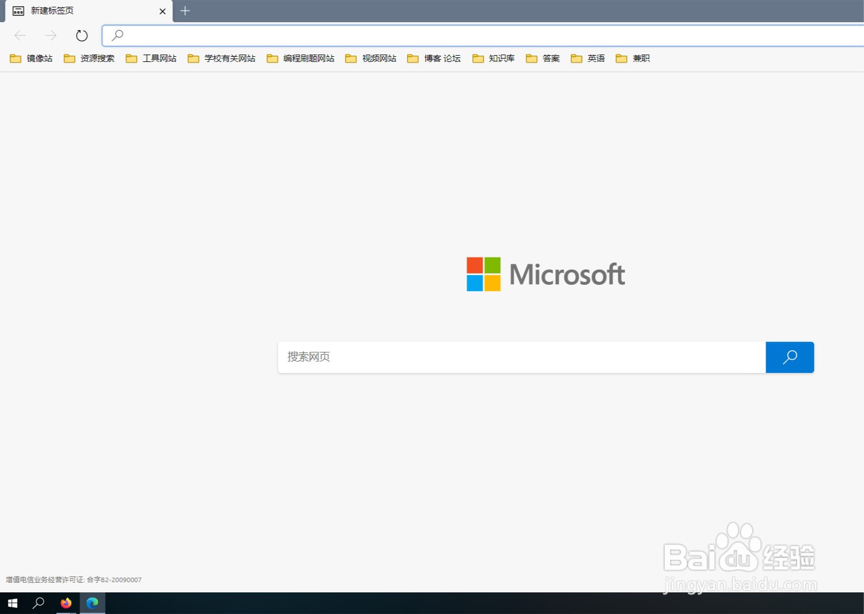Click the Microsoft logo
864x614 pixels.
click(x=546, y=274)
